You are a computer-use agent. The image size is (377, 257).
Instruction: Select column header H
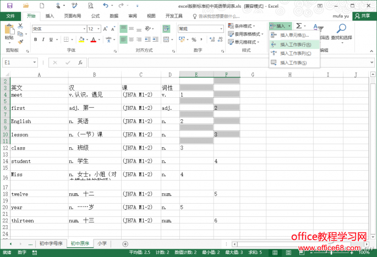click(289, 75)
